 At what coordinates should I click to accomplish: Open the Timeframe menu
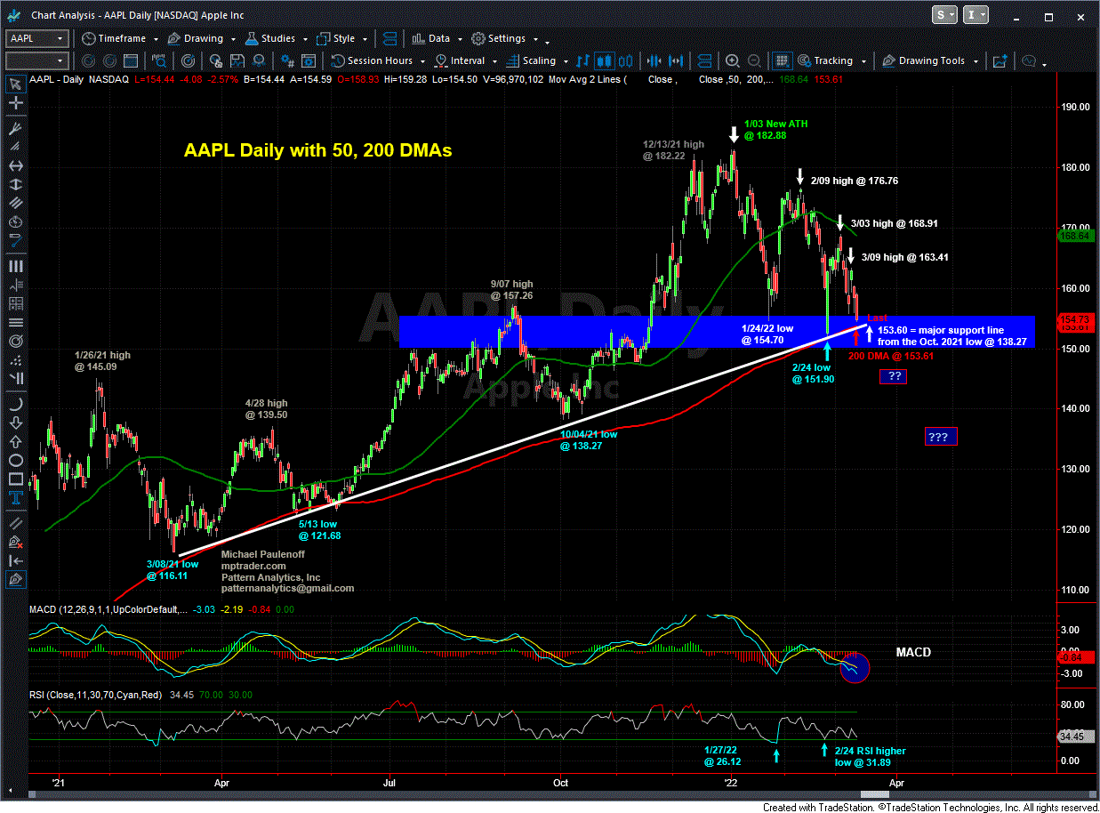pyautogui.click(x=120, y=38)
